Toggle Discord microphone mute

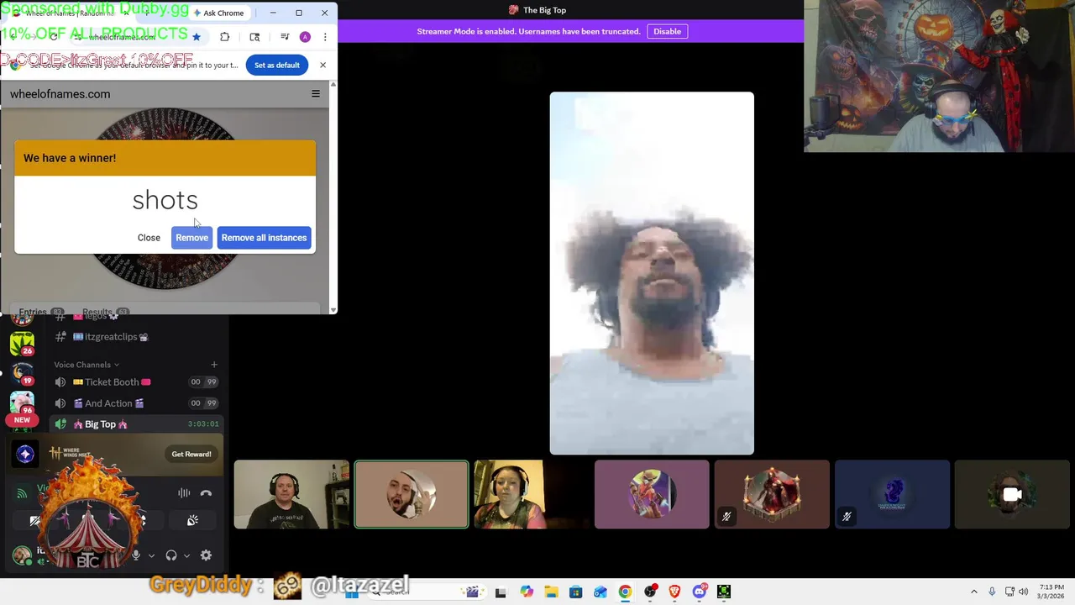[136, 555]
